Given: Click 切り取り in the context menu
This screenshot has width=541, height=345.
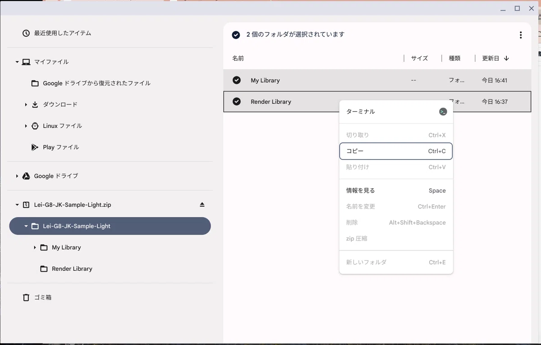Looking at the screenshot, I should pyautogui.click(x=396, y=135).
